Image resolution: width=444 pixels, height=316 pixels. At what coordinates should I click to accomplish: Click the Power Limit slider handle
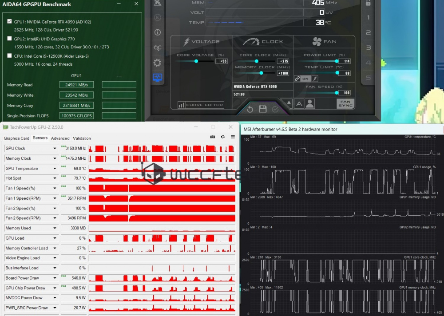337,61
